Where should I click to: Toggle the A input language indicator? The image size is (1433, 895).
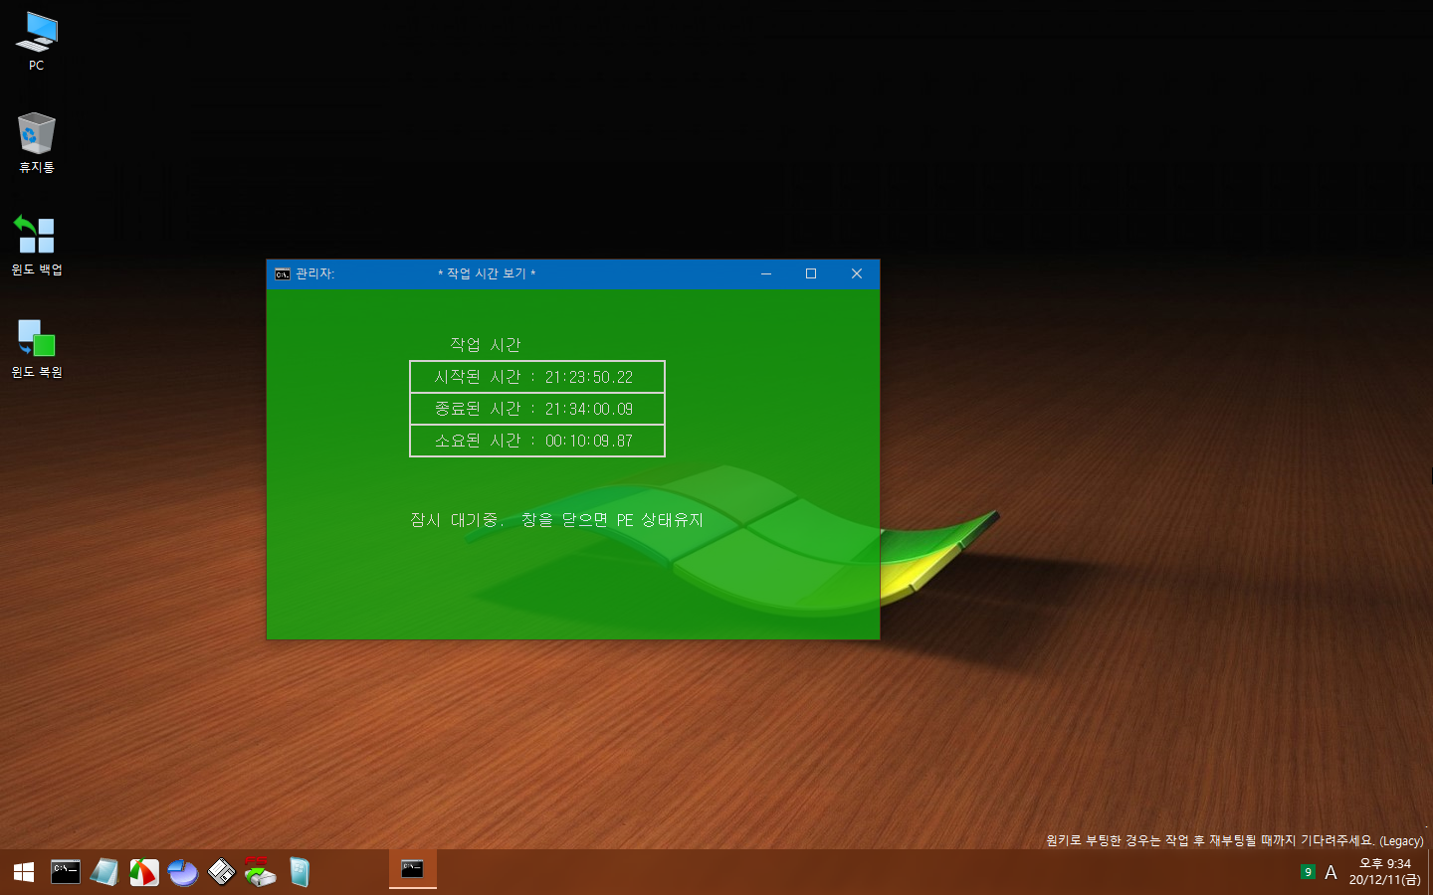1331,872
